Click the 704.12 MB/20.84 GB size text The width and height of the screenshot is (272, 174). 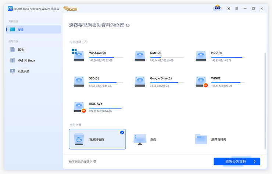[100, 111]
